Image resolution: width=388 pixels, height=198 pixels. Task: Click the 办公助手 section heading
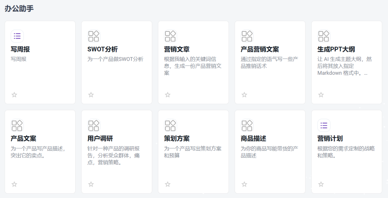(19, 9)
